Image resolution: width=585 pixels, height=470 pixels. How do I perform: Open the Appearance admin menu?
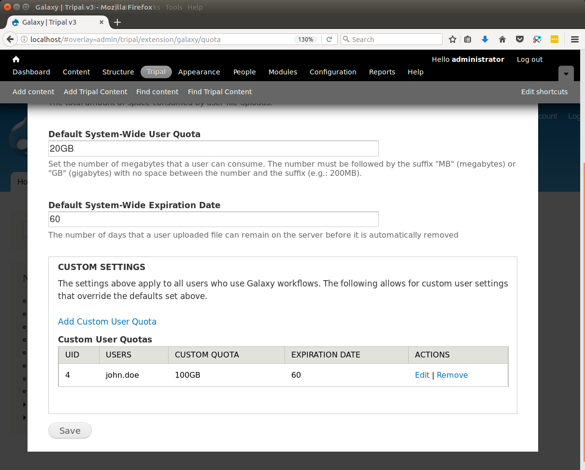pos(199,72)
